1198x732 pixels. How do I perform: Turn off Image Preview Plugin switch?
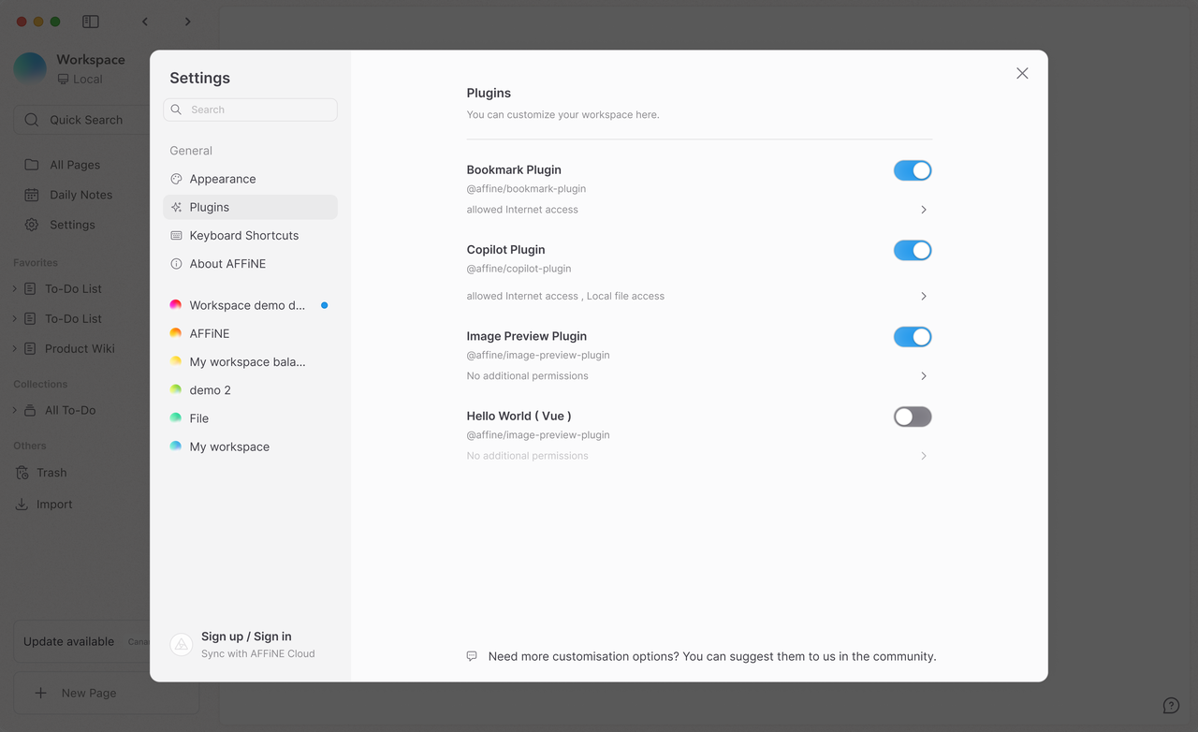point(913,337)
